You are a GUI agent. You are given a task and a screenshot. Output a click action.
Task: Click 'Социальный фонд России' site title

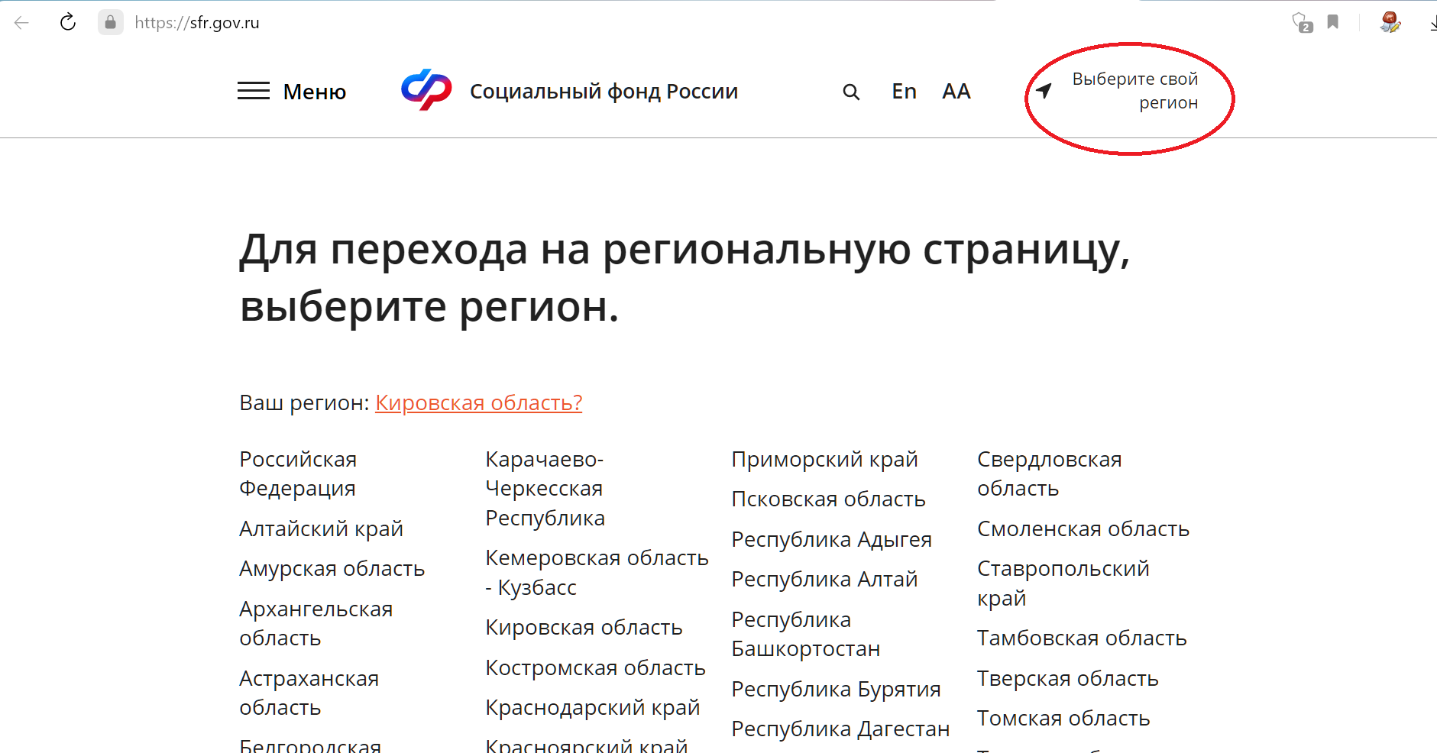(604, 92)
